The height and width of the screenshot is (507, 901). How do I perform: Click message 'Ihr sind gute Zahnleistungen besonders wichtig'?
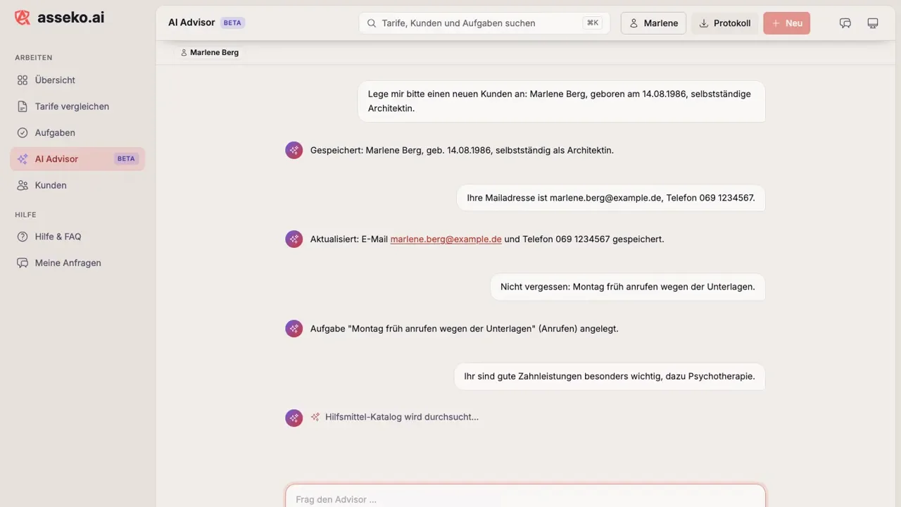610,377
